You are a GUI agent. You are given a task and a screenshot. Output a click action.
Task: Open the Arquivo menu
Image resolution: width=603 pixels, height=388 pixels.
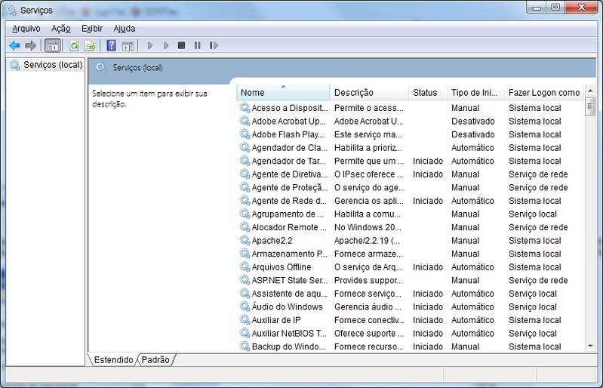tap(26, 29)
